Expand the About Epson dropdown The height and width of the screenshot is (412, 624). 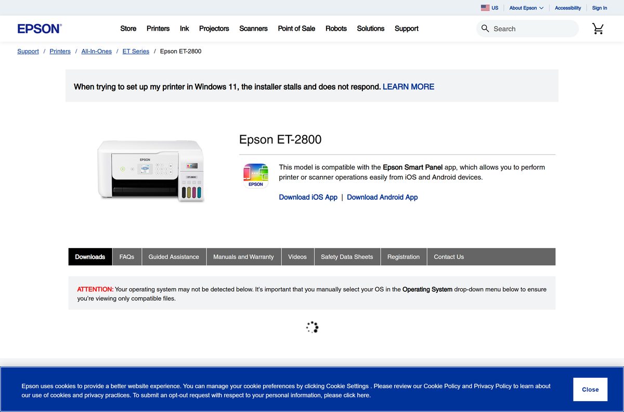point(526,8)
